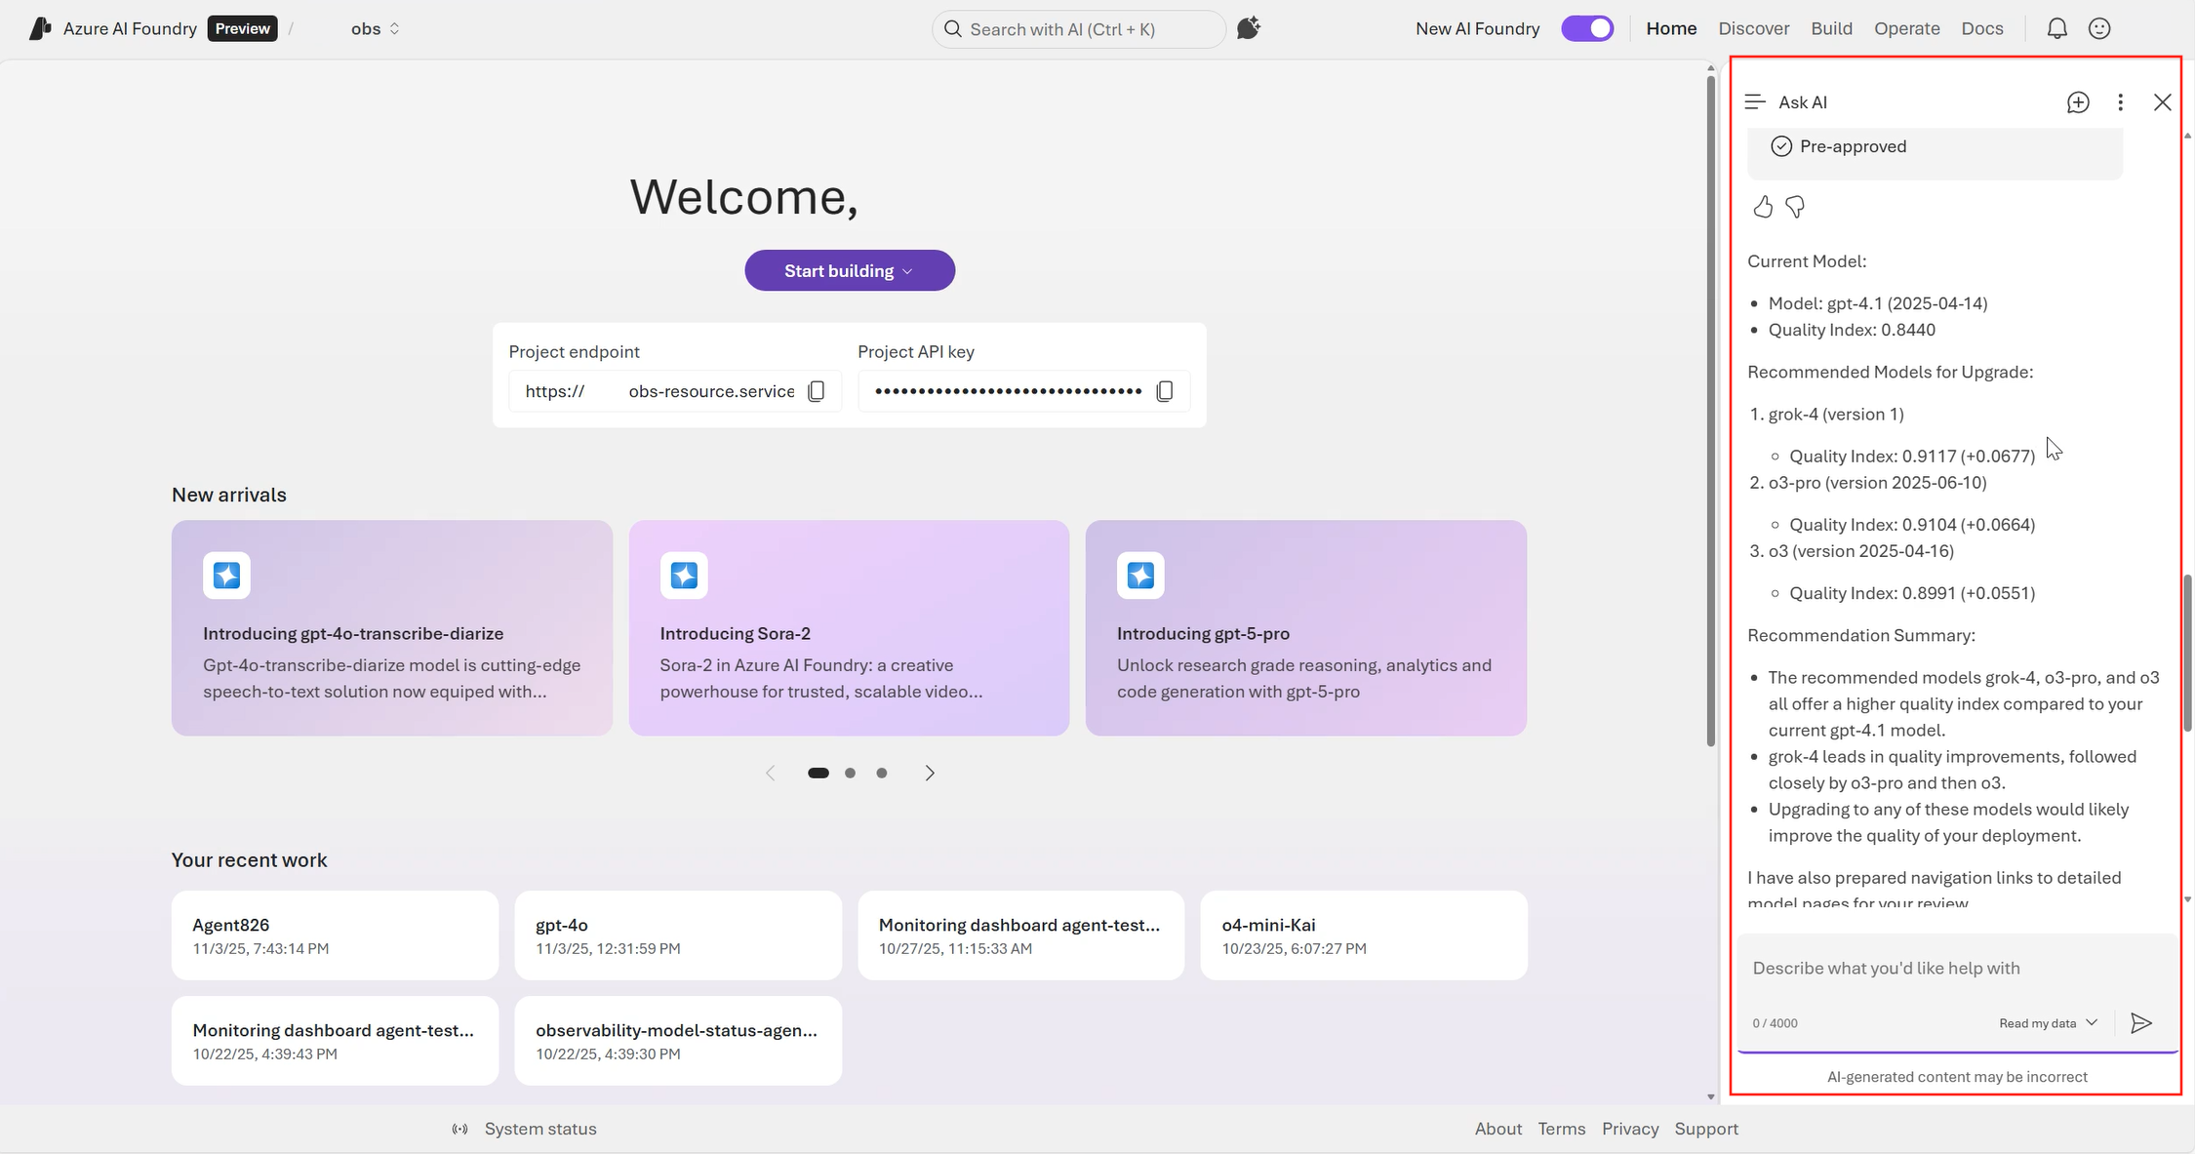Toggle off New AI Foundry

click(x=1587, y=28)
